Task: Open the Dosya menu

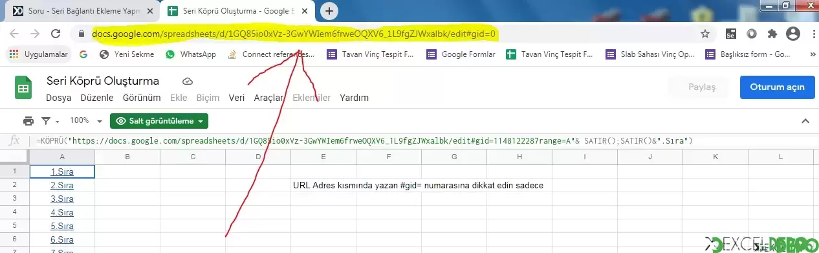Action: coord(59,98)
